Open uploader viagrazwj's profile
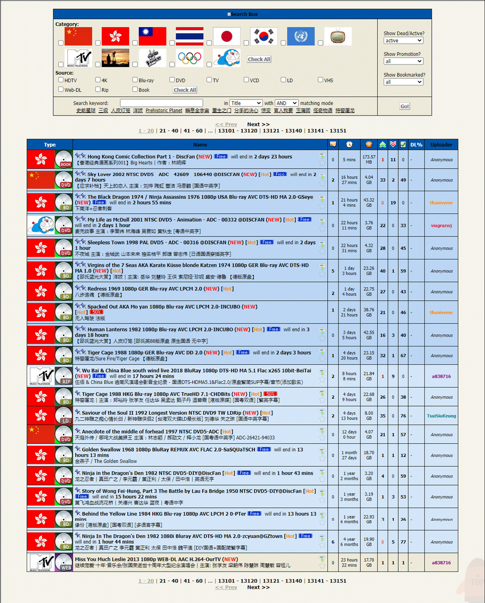 [x=441, y=226]
